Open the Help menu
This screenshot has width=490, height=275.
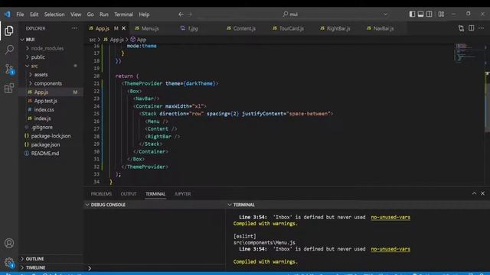tap(144, 15)
